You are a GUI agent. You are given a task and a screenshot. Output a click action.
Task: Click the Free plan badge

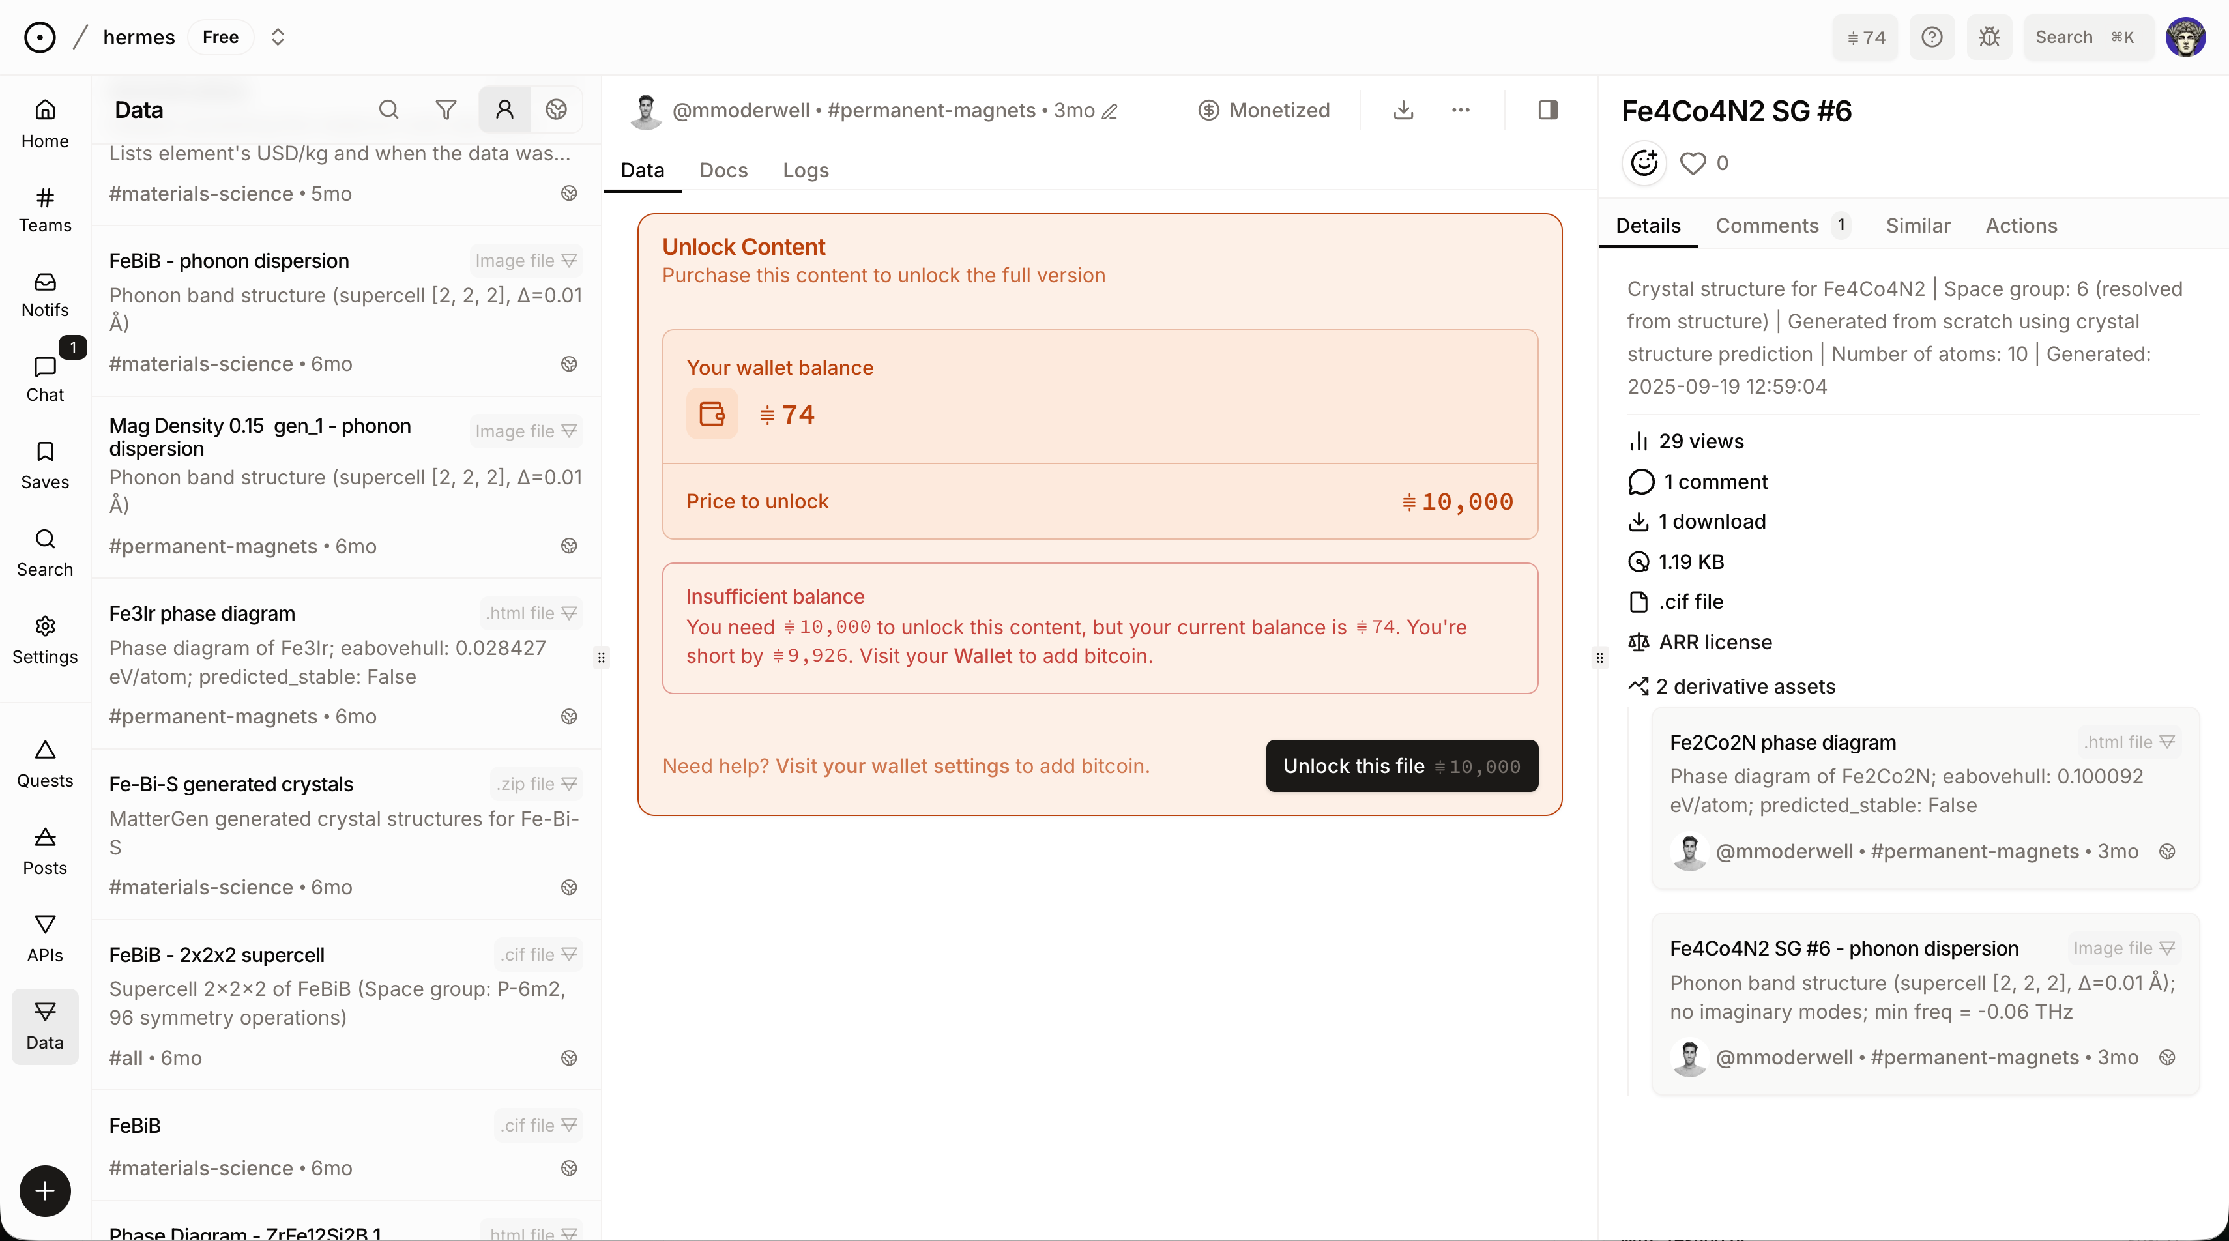[x=221, y=37]
